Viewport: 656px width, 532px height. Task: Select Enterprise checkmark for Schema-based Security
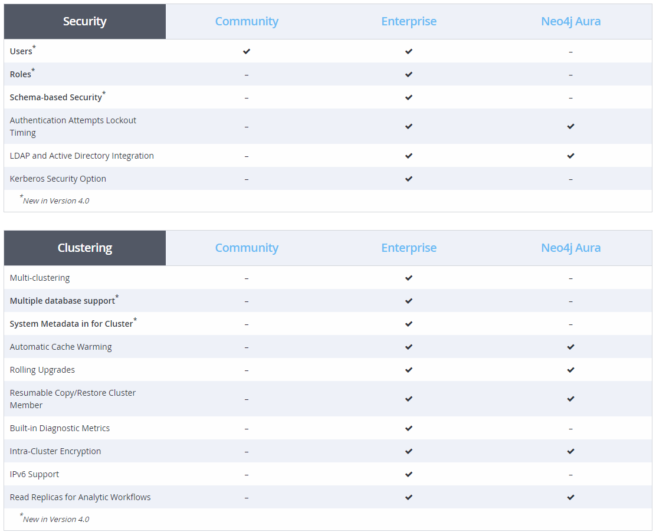tap(409, 97)
